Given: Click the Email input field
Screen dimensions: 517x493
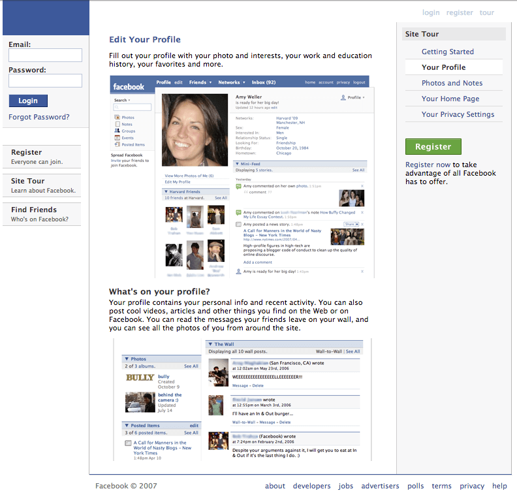Looking at the screenshot, I should (45, 55).
